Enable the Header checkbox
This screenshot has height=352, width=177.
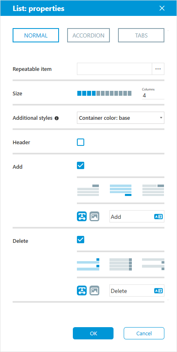point(81,142)
